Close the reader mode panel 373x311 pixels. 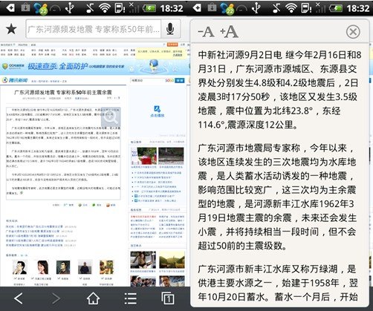(353, 32)
